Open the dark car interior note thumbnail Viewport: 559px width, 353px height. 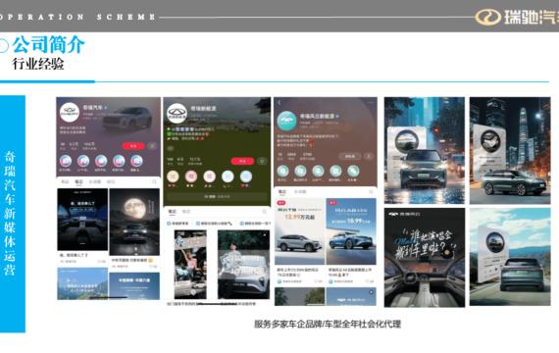82,220
